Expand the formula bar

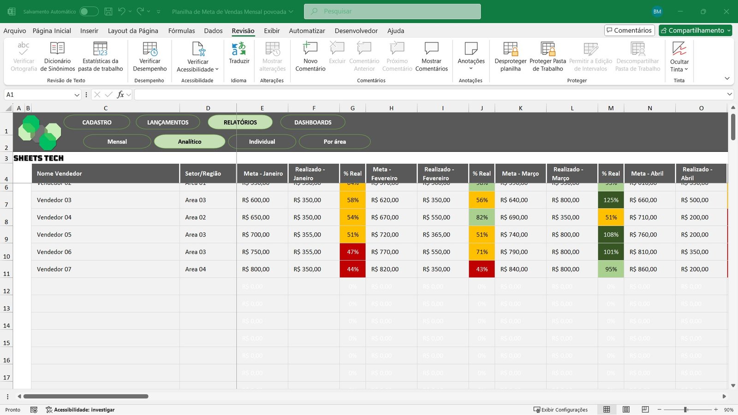pyautogui.click(x=730, y=95)
